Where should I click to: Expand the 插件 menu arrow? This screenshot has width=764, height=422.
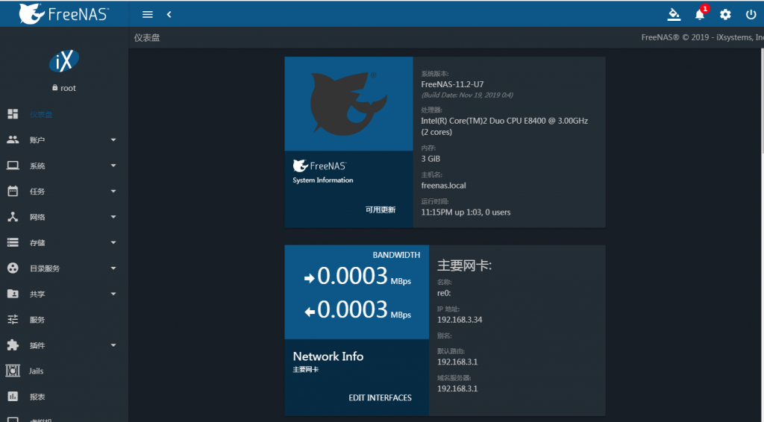(113, 345)
